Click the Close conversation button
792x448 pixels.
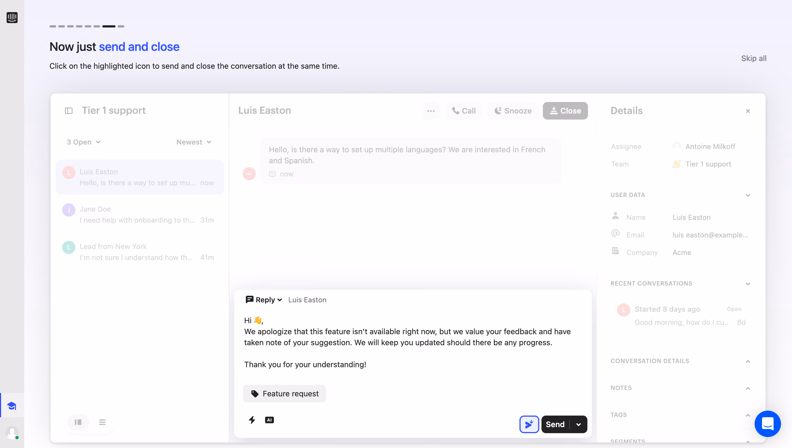pyautogui.click(x=565, y=111)
